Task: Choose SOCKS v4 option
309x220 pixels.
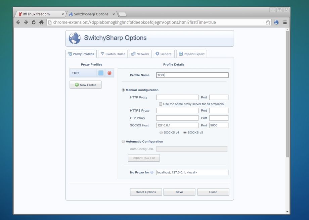Action: point(161,132)
